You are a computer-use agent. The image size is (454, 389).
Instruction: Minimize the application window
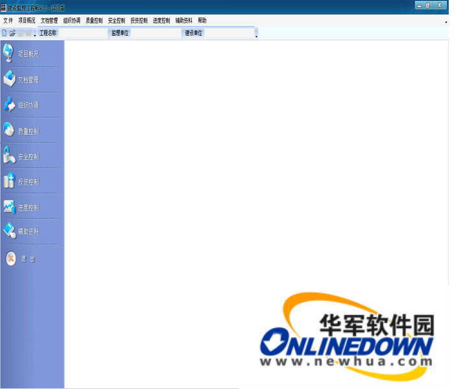(x=419, y=5)
